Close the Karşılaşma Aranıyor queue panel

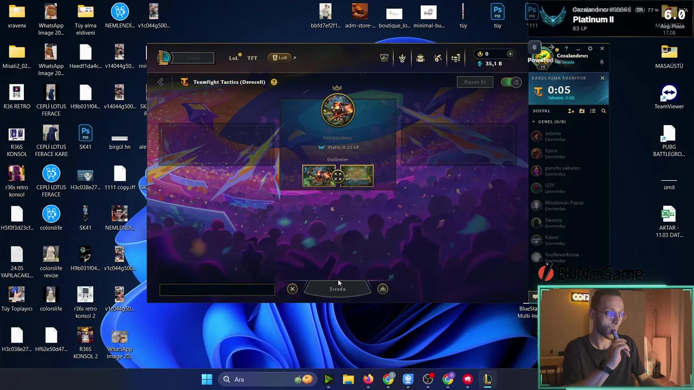(x=602, y=78)
